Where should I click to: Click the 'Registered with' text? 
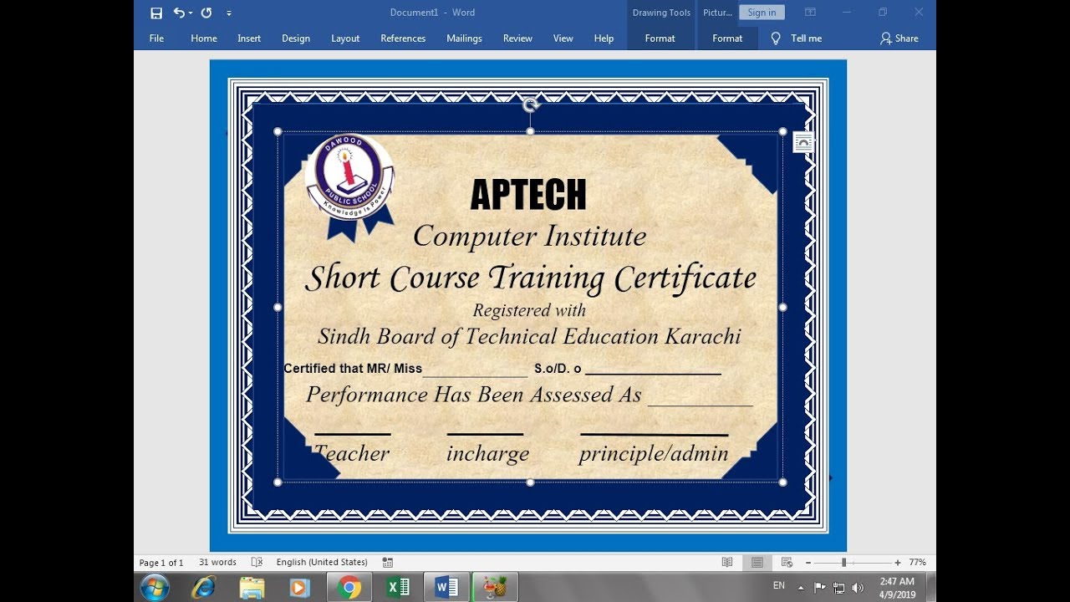pyautogui.click(x=529, y=310)
